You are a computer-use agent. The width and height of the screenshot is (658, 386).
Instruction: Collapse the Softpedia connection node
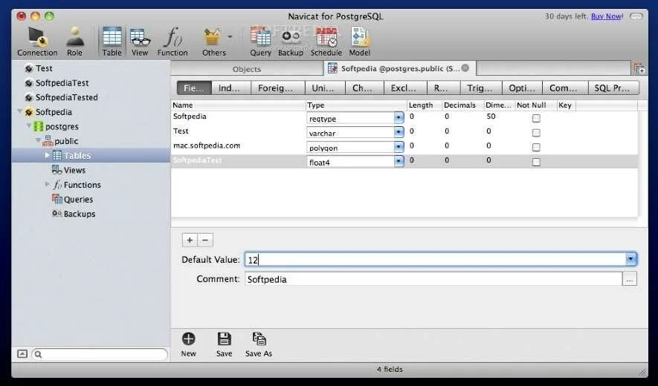coord(19,111)
